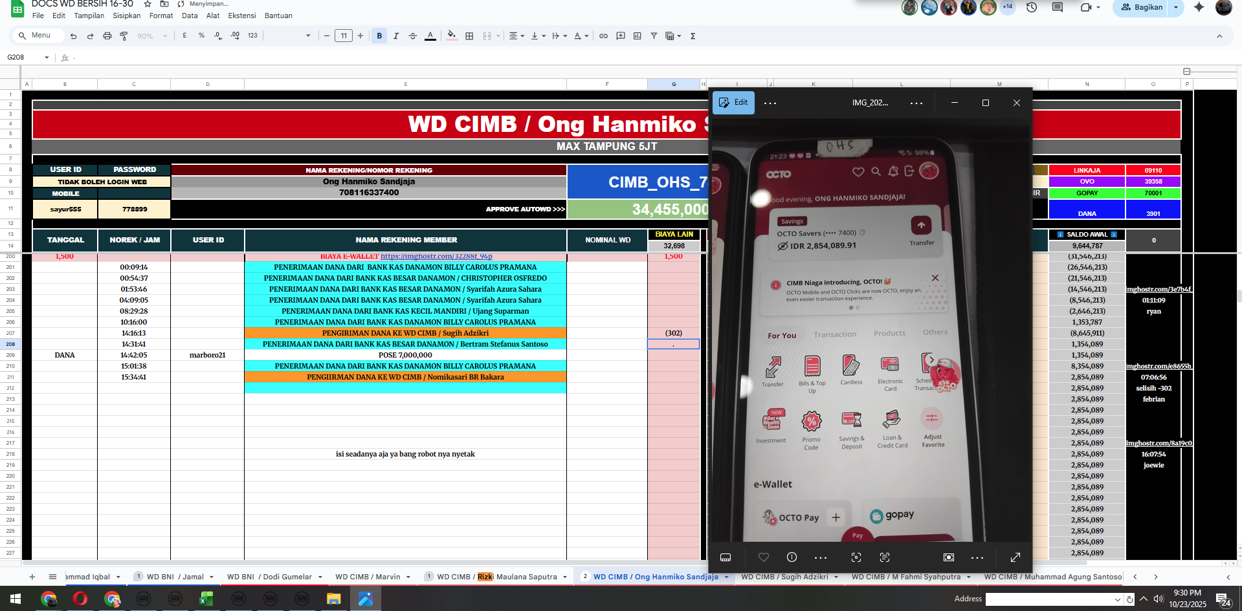The height and width of the screenshot is (611, 1242).
Task: Open File Explorer in taskbar
Action: pyautogui.click(x=333, y=599)
